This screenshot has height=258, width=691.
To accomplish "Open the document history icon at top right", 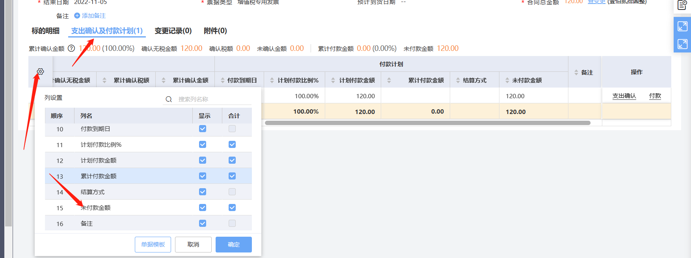I will pos(682,5).
